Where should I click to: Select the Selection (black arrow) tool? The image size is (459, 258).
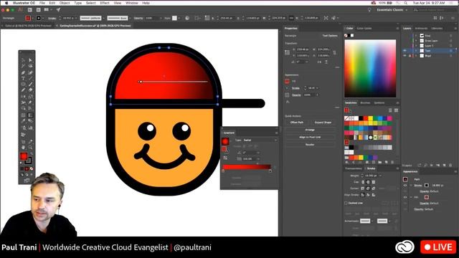(24, 60)
